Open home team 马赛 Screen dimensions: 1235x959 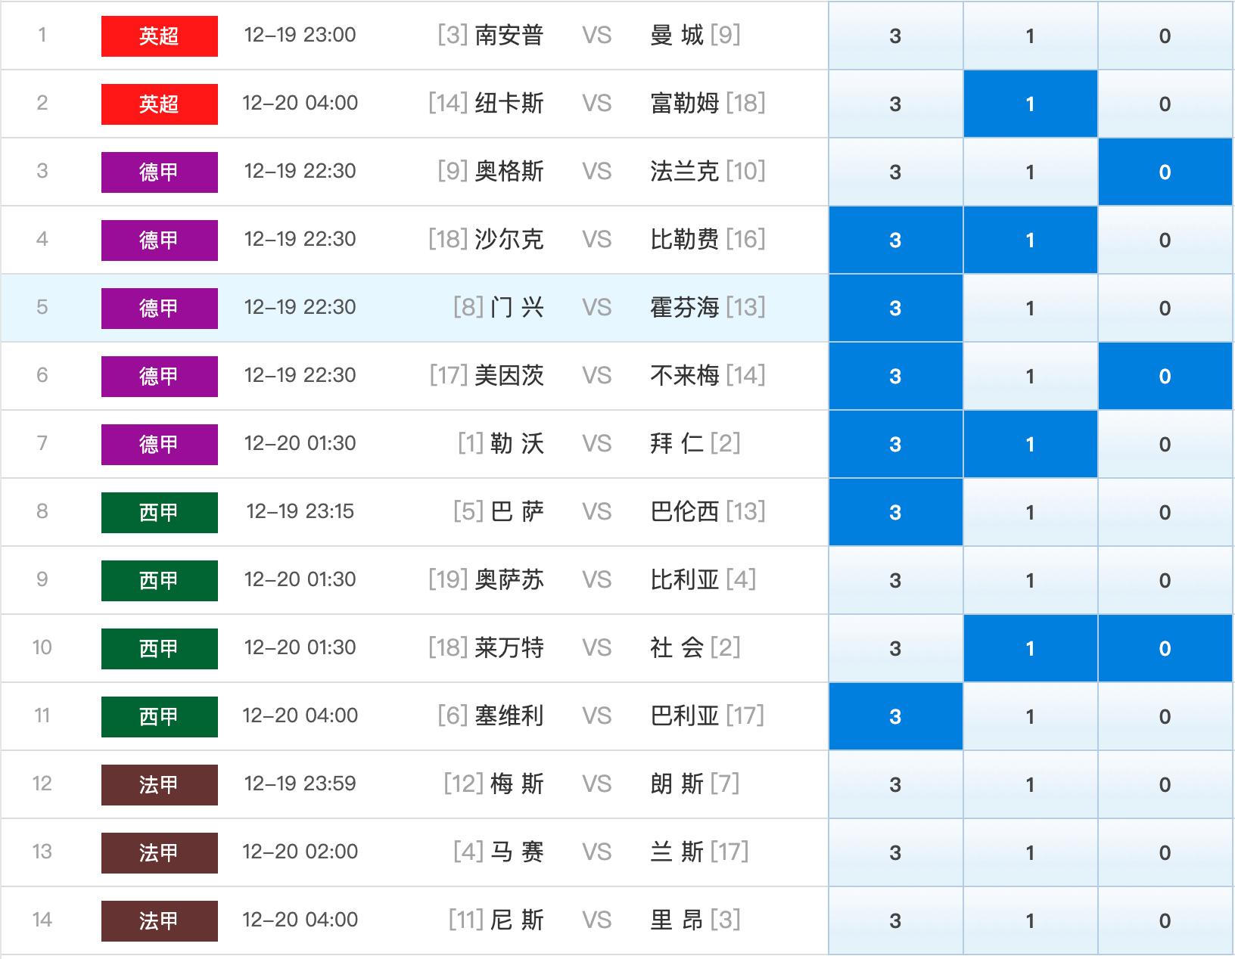pyautogui.click(x=518, y=852)
